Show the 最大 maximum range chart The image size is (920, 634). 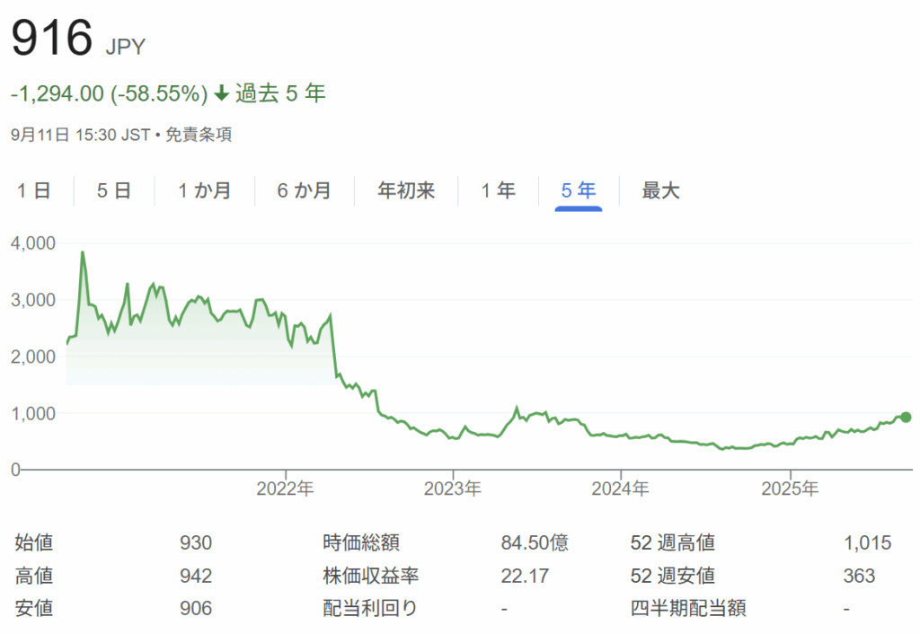(660, 190)
